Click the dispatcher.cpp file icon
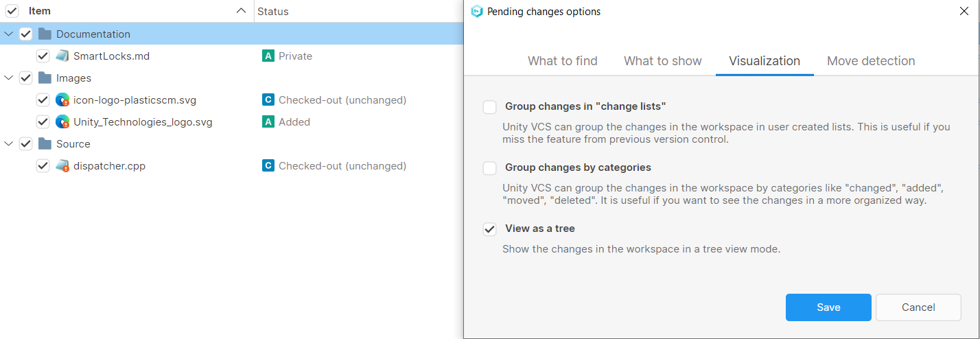Screen dimensions: 980x339 (x=62, y=166)
